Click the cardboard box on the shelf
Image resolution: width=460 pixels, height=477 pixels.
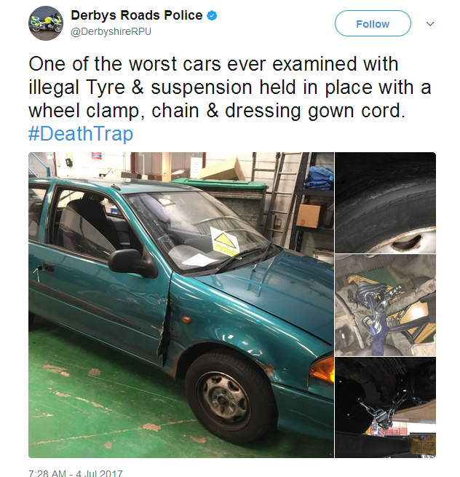pos(309,216)
